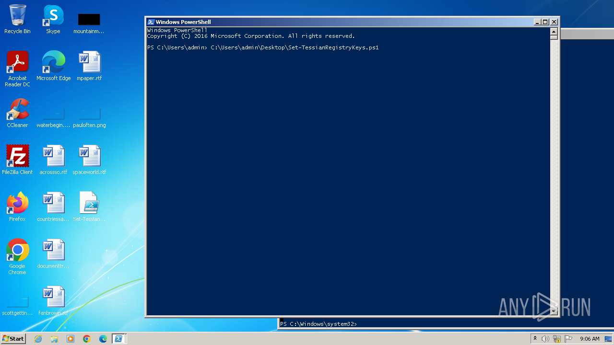This screenshot has height=345, width=614.
Task: Open Chrome from the taskbar
Action: tap(87, 339)
